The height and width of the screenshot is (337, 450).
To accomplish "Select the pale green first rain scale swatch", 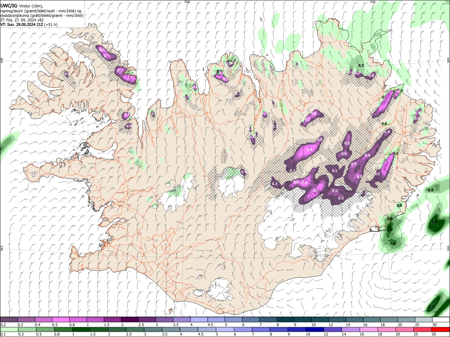I will point(9,329).
